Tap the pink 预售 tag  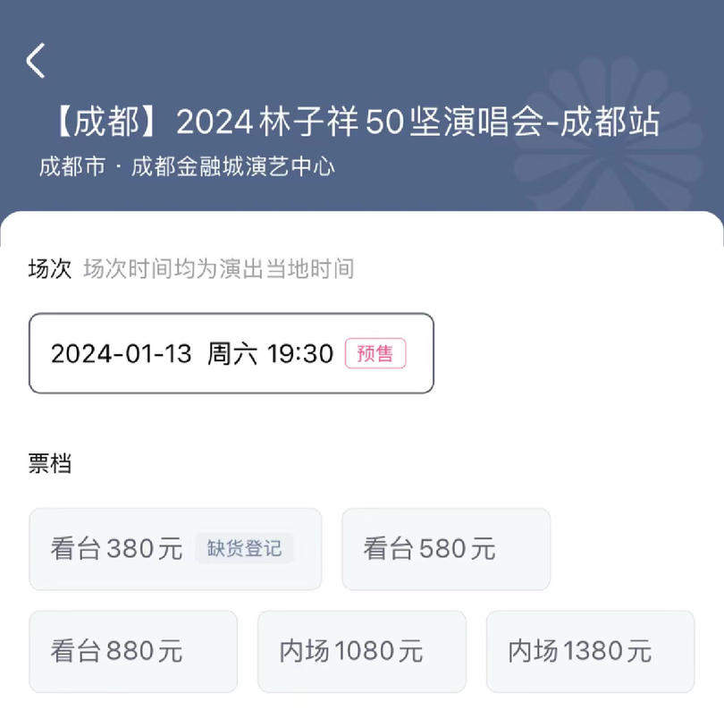(375, 353)
